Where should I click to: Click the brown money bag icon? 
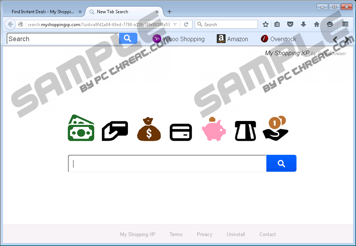pos(149,129)
